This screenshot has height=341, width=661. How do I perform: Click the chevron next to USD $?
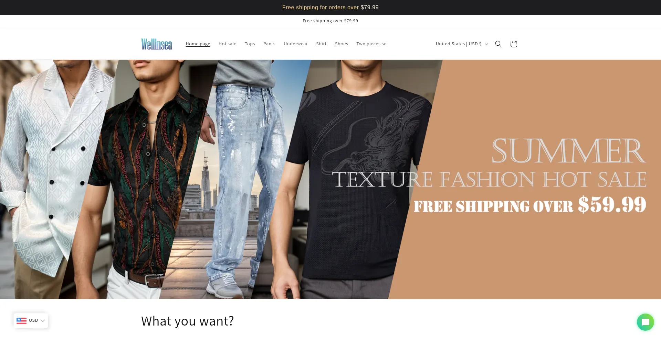point(486,44)
